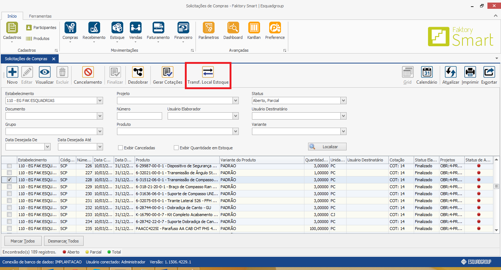Click the Cancelamento icon
The height and width of the screenshot is (270, 501).
[88, 72]
